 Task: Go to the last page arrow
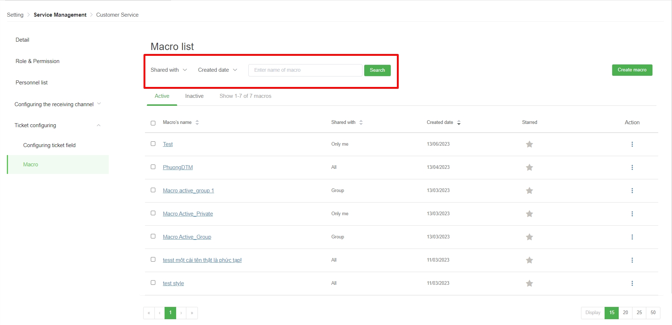[x=192, y=313]
